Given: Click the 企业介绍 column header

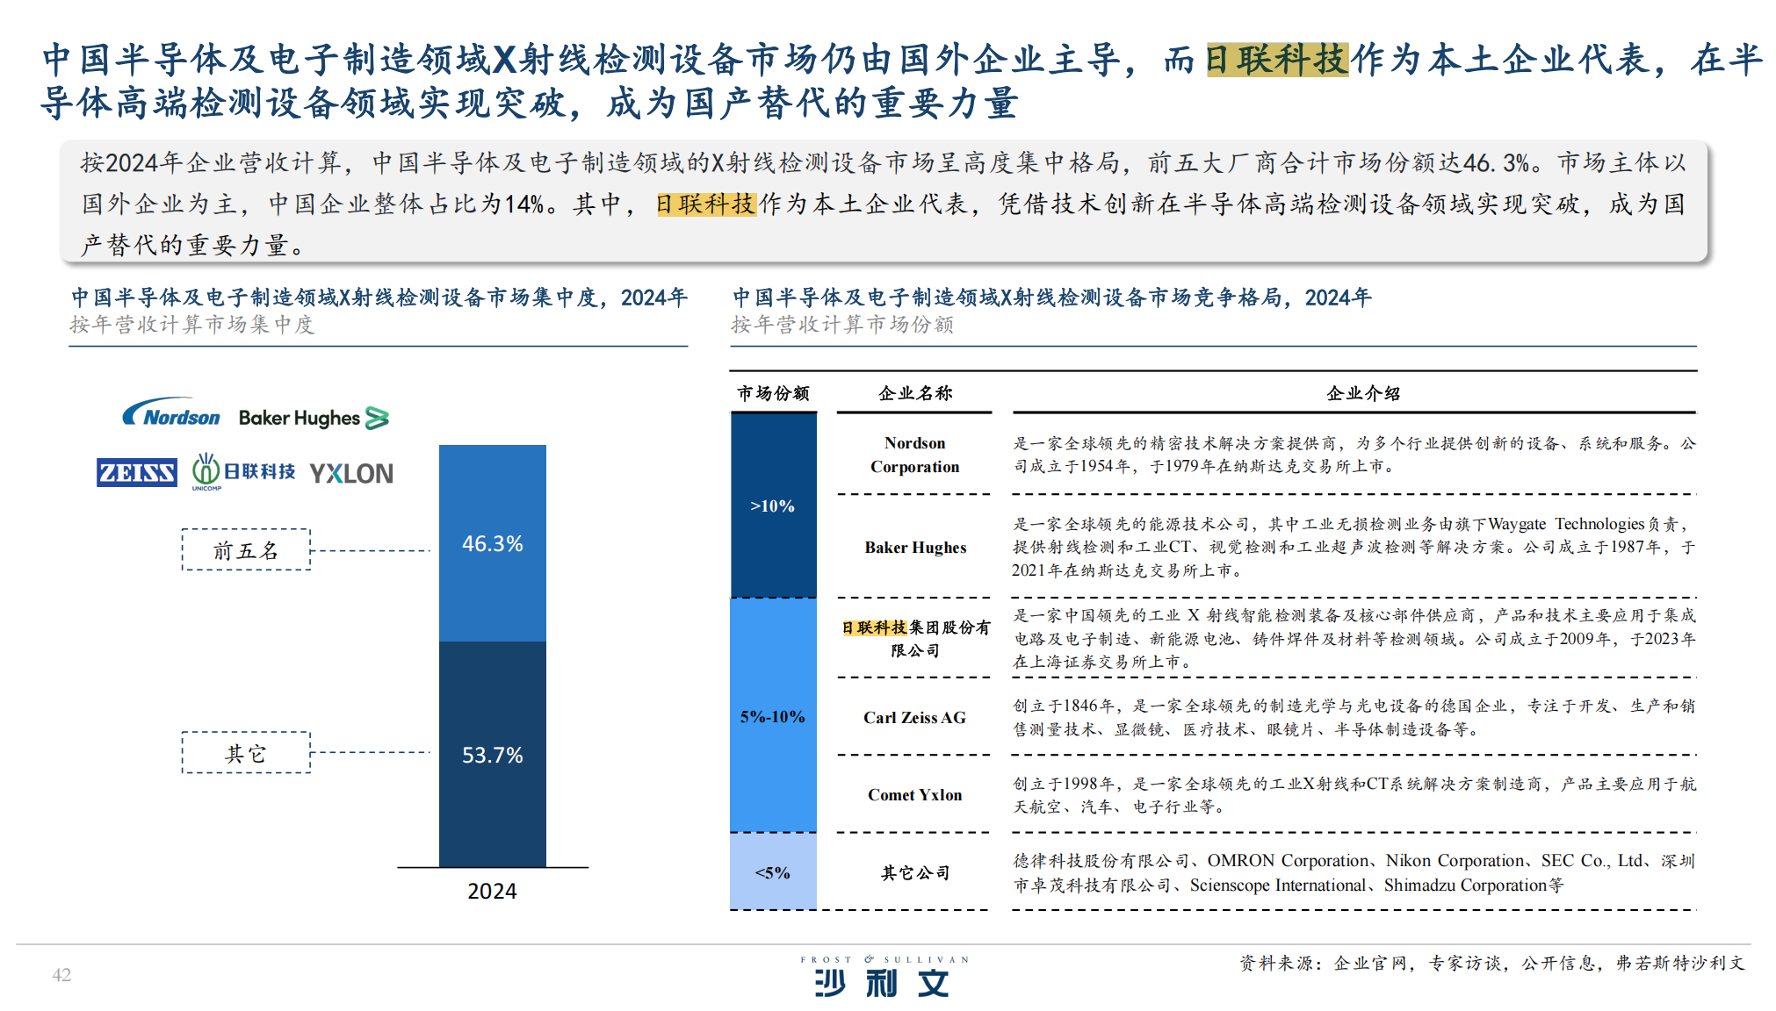Looking at the screenshot, I should pos(1363,393).
